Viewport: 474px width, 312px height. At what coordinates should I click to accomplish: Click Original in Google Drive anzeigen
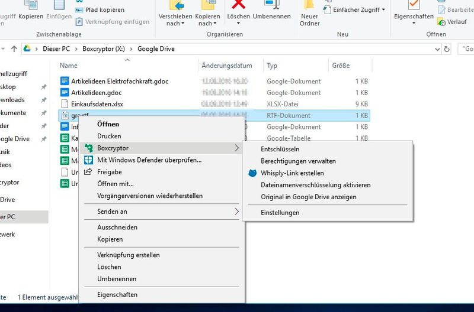(309, 197)
